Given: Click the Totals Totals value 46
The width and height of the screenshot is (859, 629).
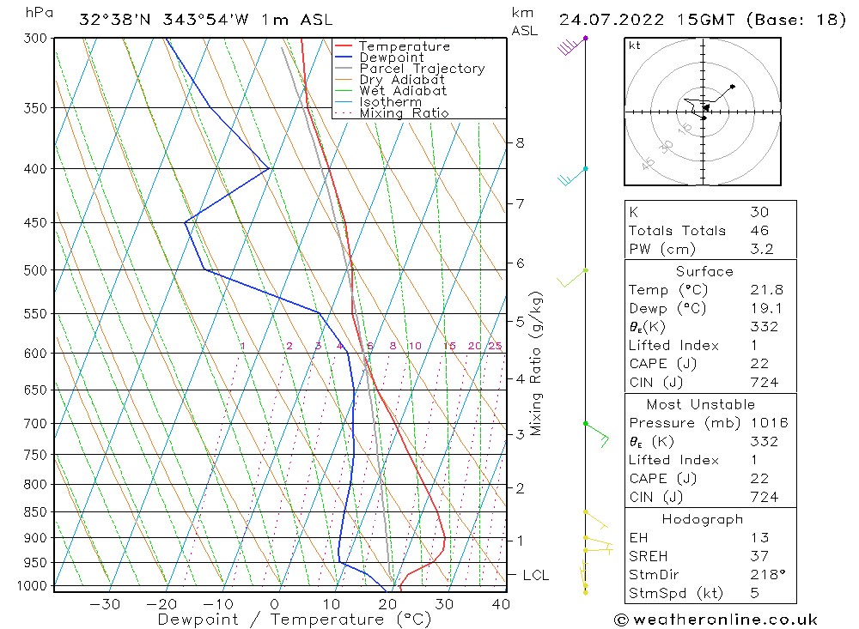Looking at the screenshot, I should coord(760,231).
